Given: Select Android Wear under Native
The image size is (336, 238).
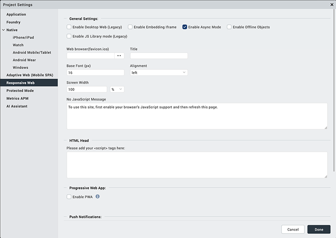Looking at the screenshot, I should 24,60.
